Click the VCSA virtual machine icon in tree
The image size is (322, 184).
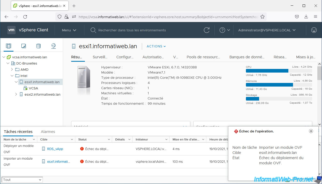(x=26, y=88)
